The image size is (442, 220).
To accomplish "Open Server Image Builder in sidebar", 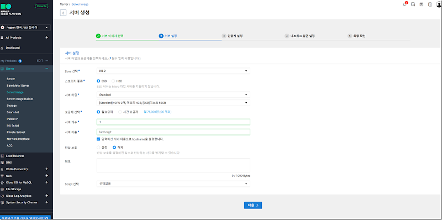I will (20, 99).
